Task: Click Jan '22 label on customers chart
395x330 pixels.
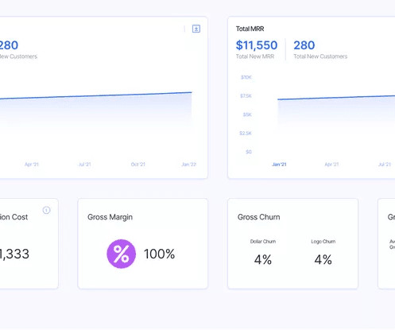Action: tap(188, 165)
